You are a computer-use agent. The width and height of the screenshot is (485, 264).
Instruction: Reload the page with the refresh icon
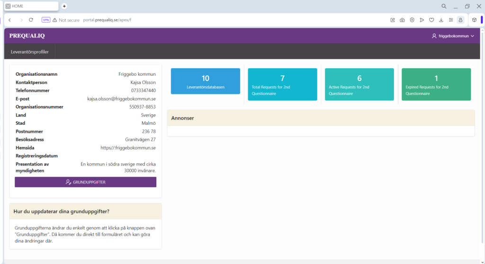click(31, 20)
